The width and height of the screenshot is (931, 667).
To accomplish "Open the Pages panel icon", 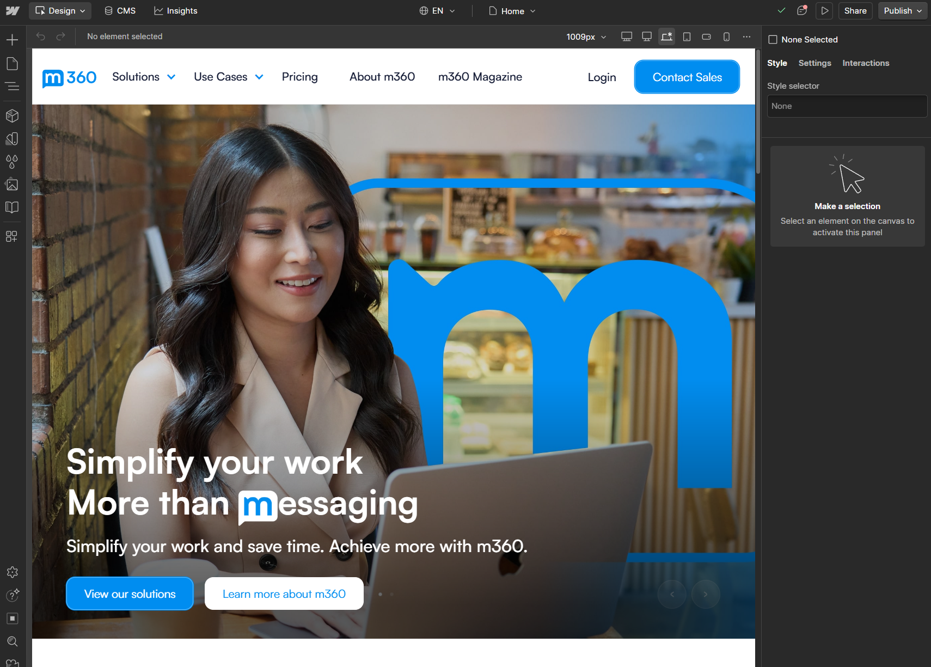I will [12, 64].
